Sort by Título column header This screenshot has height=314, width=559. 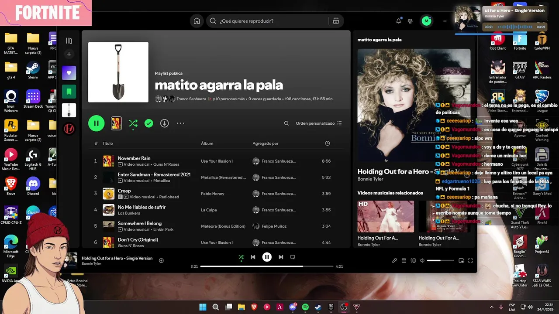click(107, 143)
